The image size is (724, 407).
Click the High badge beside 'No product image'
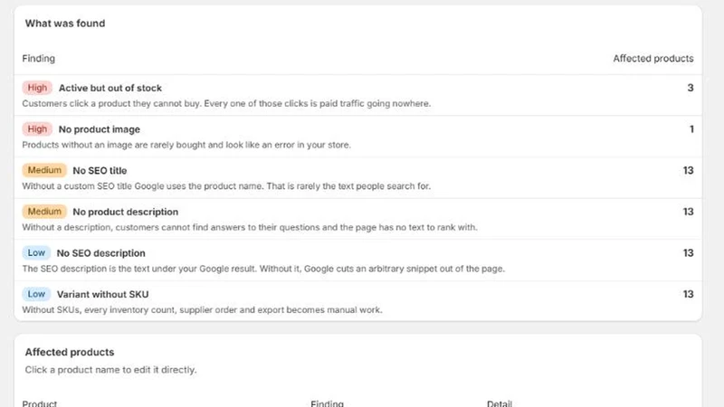(37, 129)
